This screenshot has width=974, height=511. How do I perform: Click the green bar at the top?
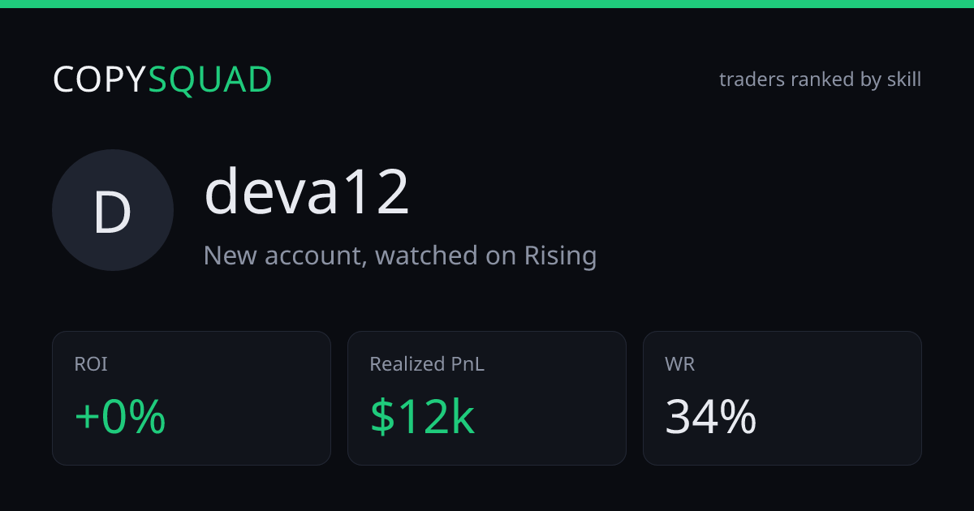pyautogui.click(x=487, y=4)
